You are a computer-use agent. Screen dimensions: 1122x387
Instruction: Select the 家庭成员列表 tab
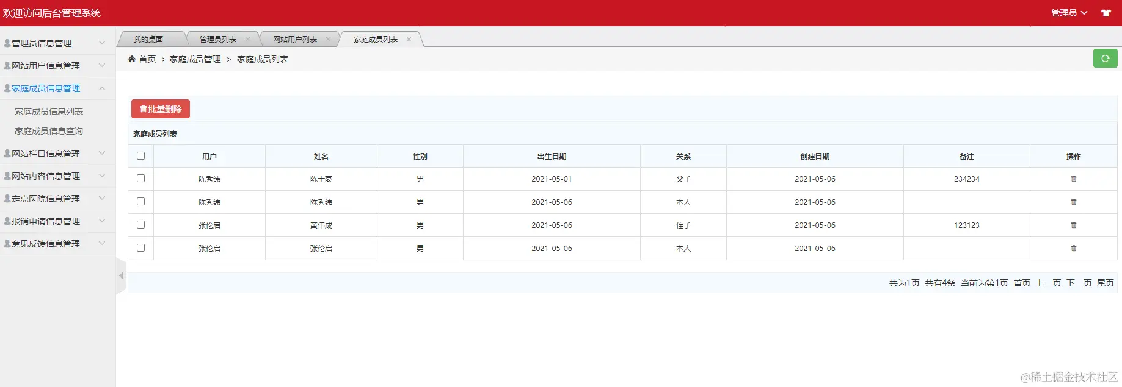(x=376, y=40)
